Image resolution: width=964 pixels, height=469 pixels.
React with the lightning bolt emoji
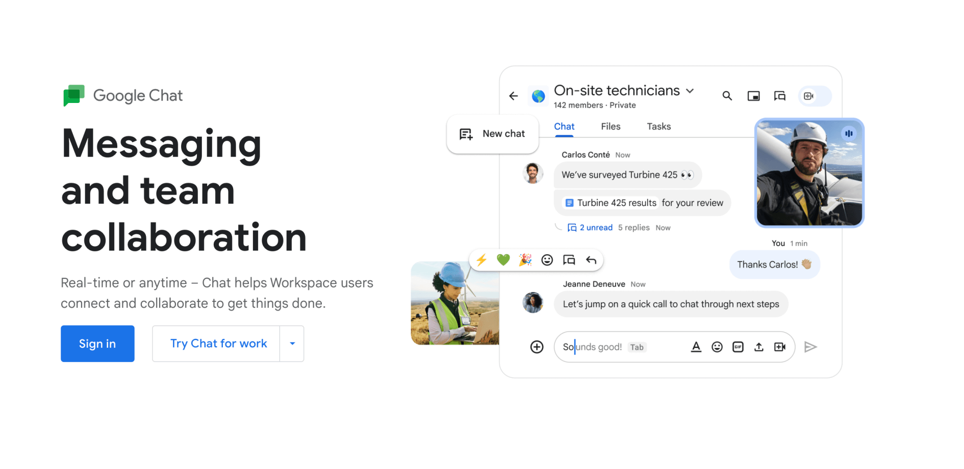click(481, 260)
